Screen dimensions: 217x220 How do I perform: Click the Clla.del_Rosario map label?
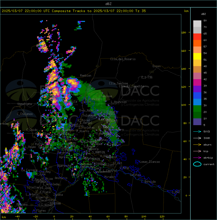click(x=123, y=59)
